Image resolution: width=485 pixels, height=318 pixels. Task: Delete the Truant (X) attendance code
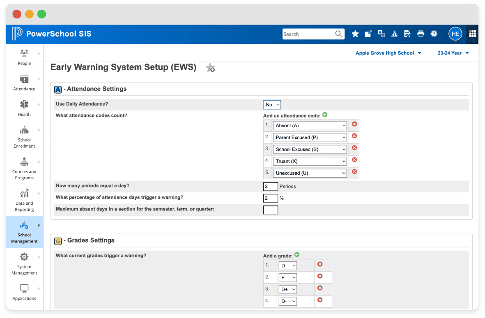[354, 161]
